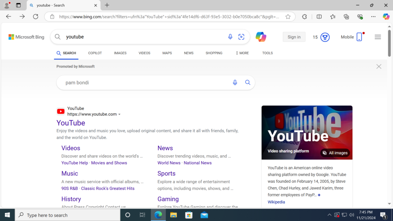Click magnifier icon in promoted search box
The height and width of the screenshot is (221, 393).
248,82
